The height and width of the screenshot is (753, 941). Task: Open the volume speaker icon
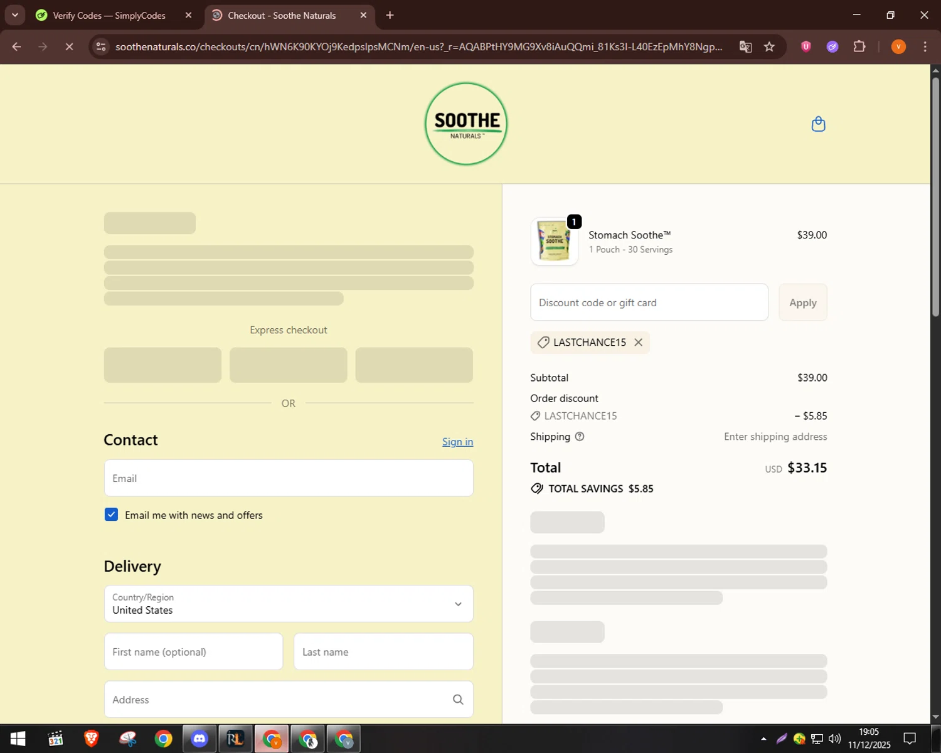coord(834,739)
